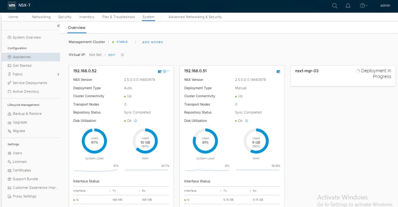Click the Customer Experience Improvement icon

[10, 188]
